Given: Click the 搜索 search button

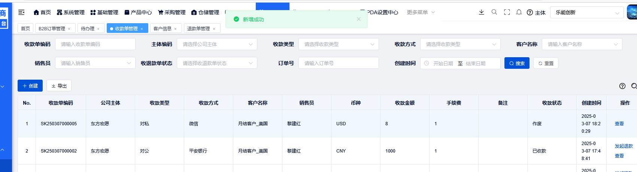Looking at the screenshot, I should pos(516,63).
